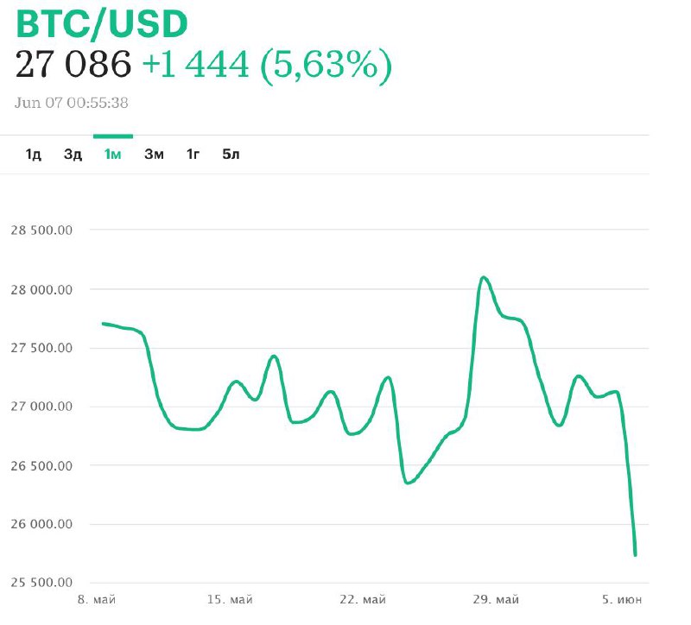Click the 28 500.00 axis label

click(x=41, y=230)
